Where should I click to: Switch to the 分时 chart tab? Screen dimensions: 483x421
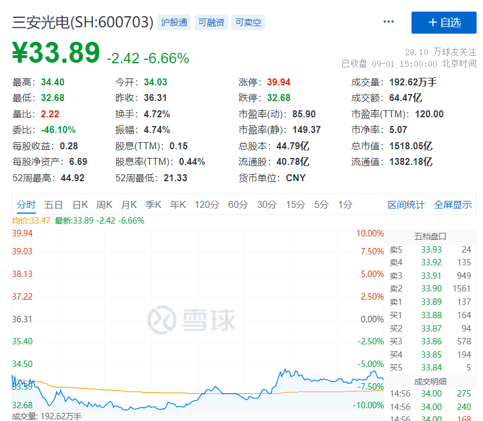(x=26, y=204)
